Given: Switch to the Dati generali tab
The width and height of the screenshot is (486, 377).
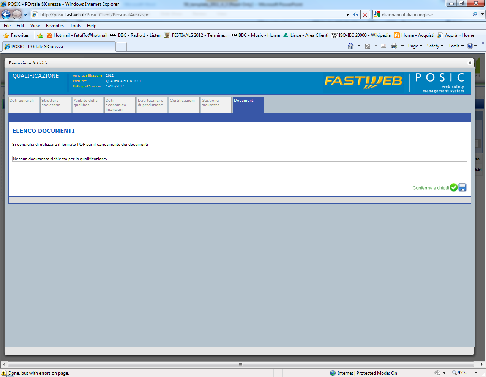Looking at the screenshot, I should coord(24,105).
